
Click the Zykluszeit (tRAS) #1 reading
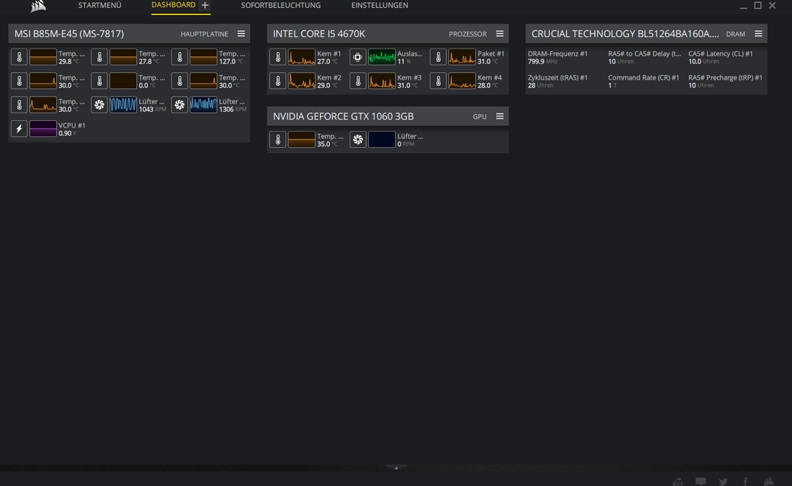[x=558, y=81]
